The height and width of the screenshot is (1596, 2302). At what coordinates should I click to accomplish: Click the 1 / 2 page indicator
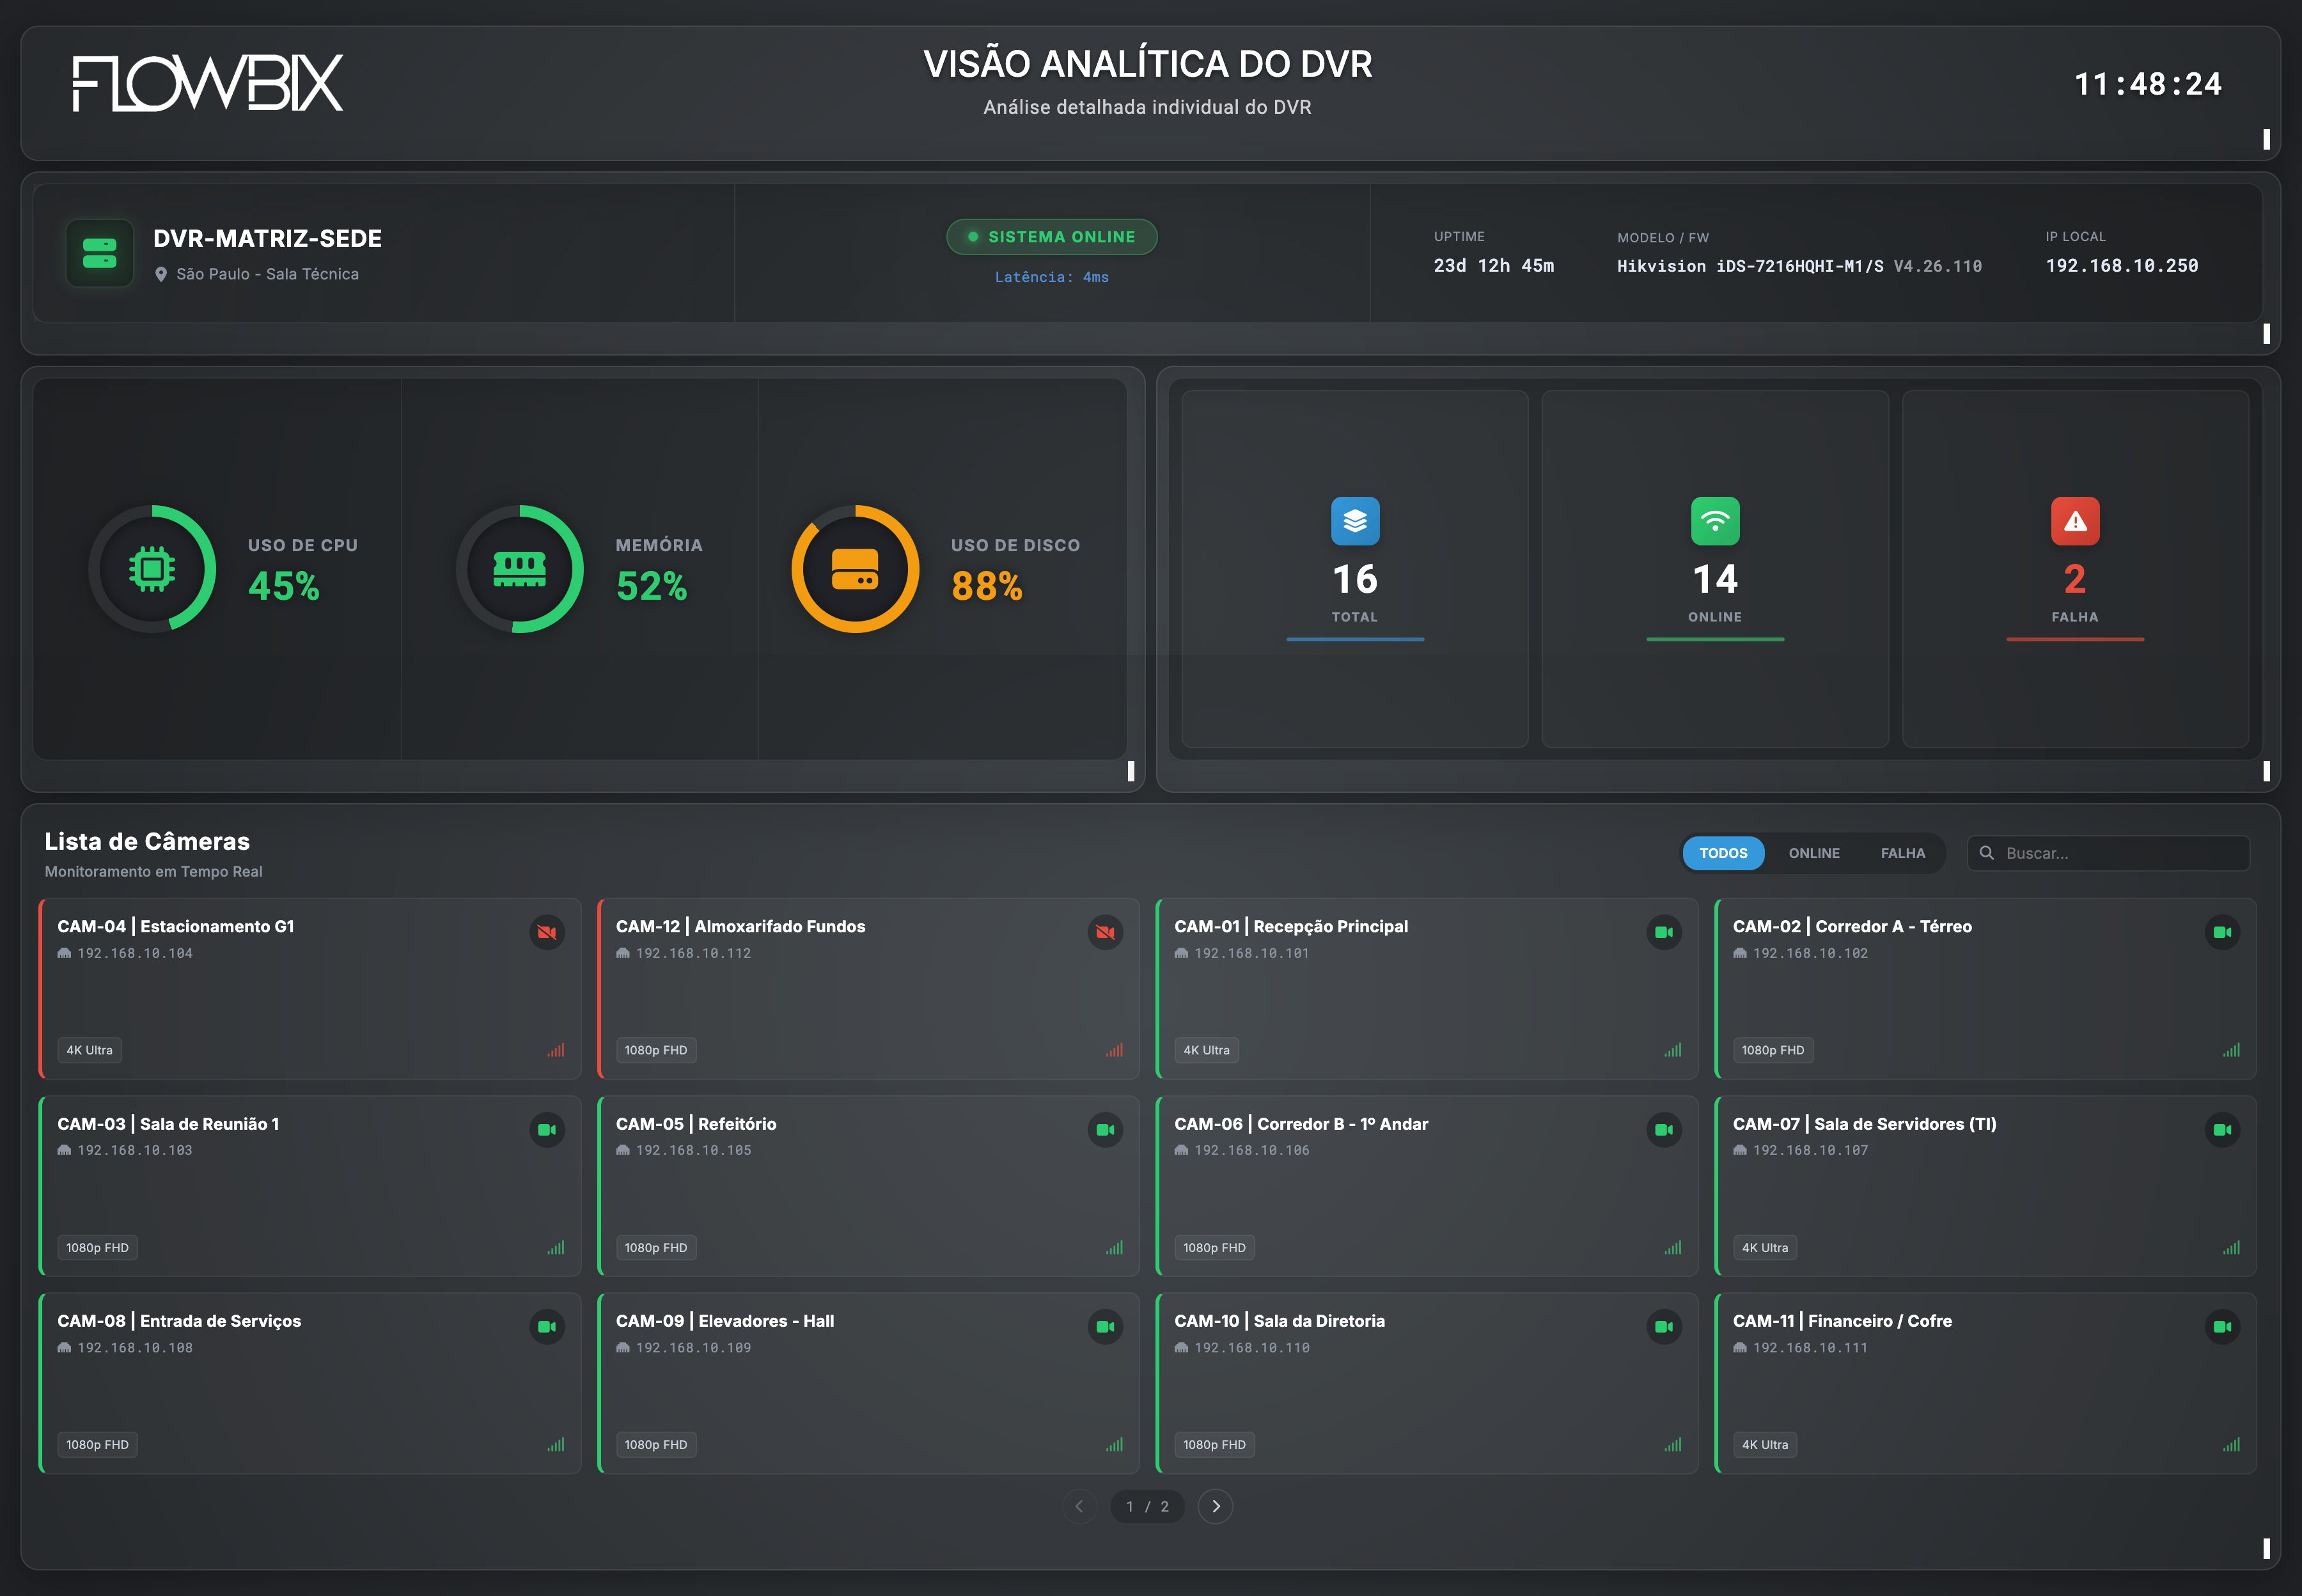(1147, 1506)
